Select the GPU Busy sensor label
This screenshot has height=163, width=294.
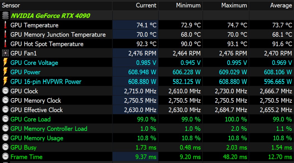point(23,147)
